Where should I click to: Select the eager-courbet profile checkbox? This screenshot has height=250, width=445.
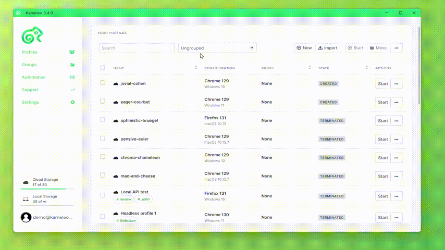click(x=103, y=101)
